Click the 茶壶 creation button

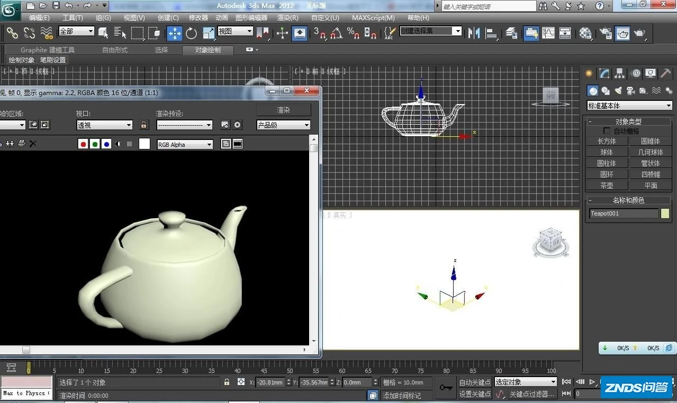point(607,185)
